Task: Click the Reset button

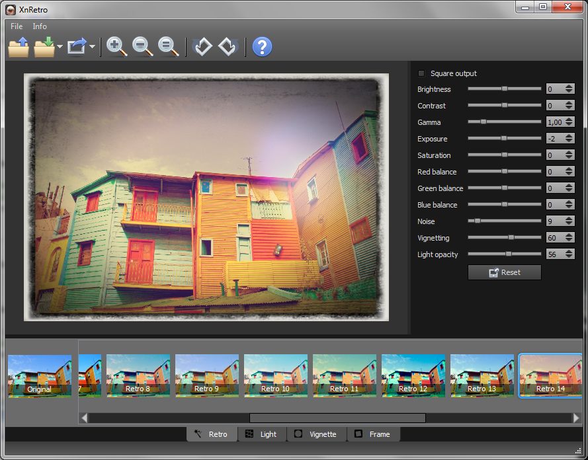Action: [504, 272]
